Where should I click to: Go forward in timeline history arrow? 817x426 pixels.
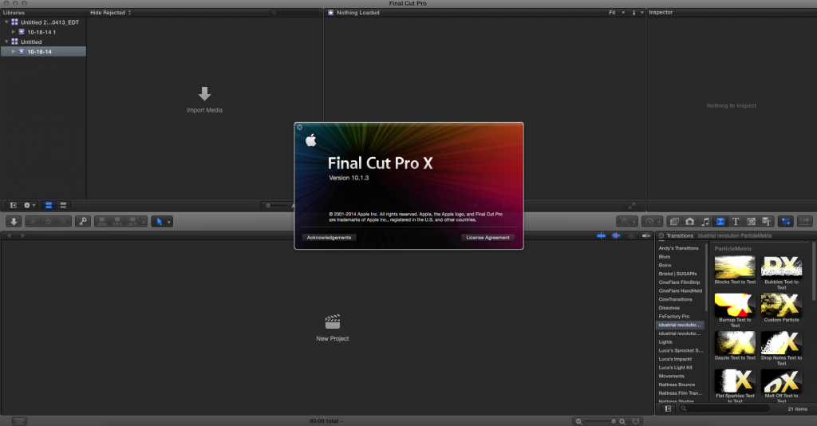(x=22, y=236)
